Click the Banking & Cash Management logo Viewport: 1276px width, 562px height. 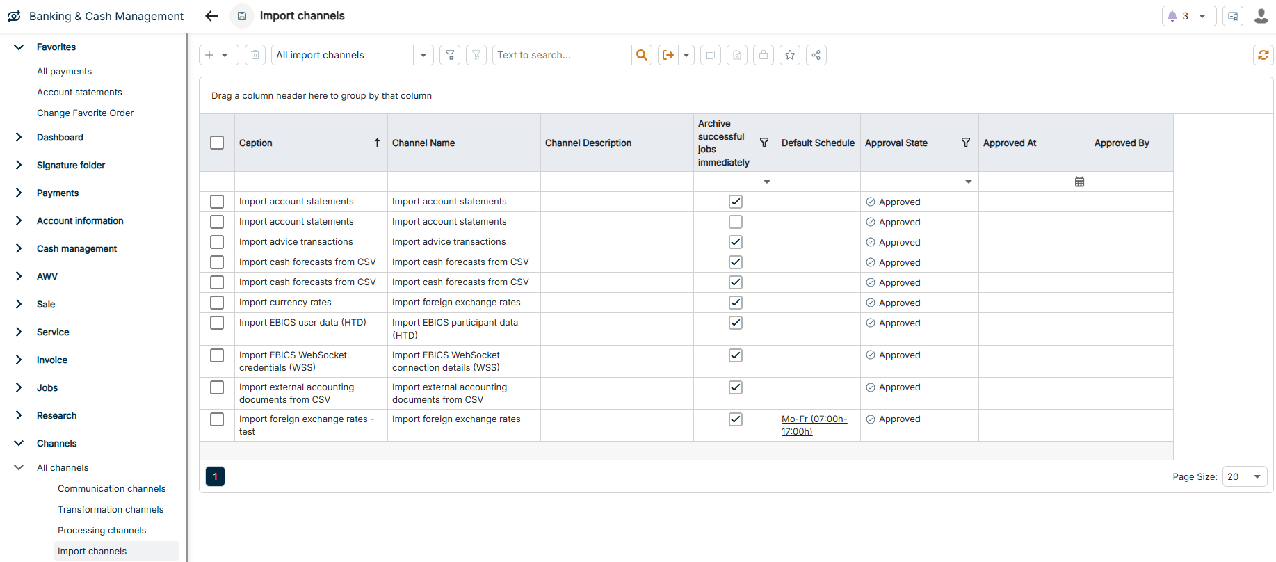coord(14,16)
